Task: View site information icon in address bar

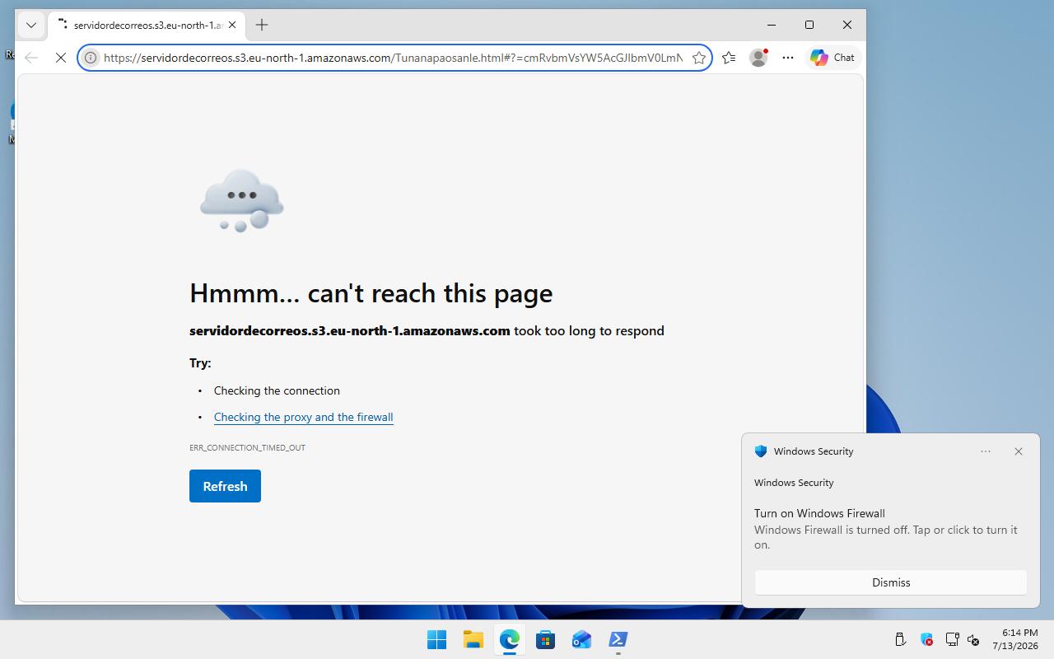Action: (91, 58)
